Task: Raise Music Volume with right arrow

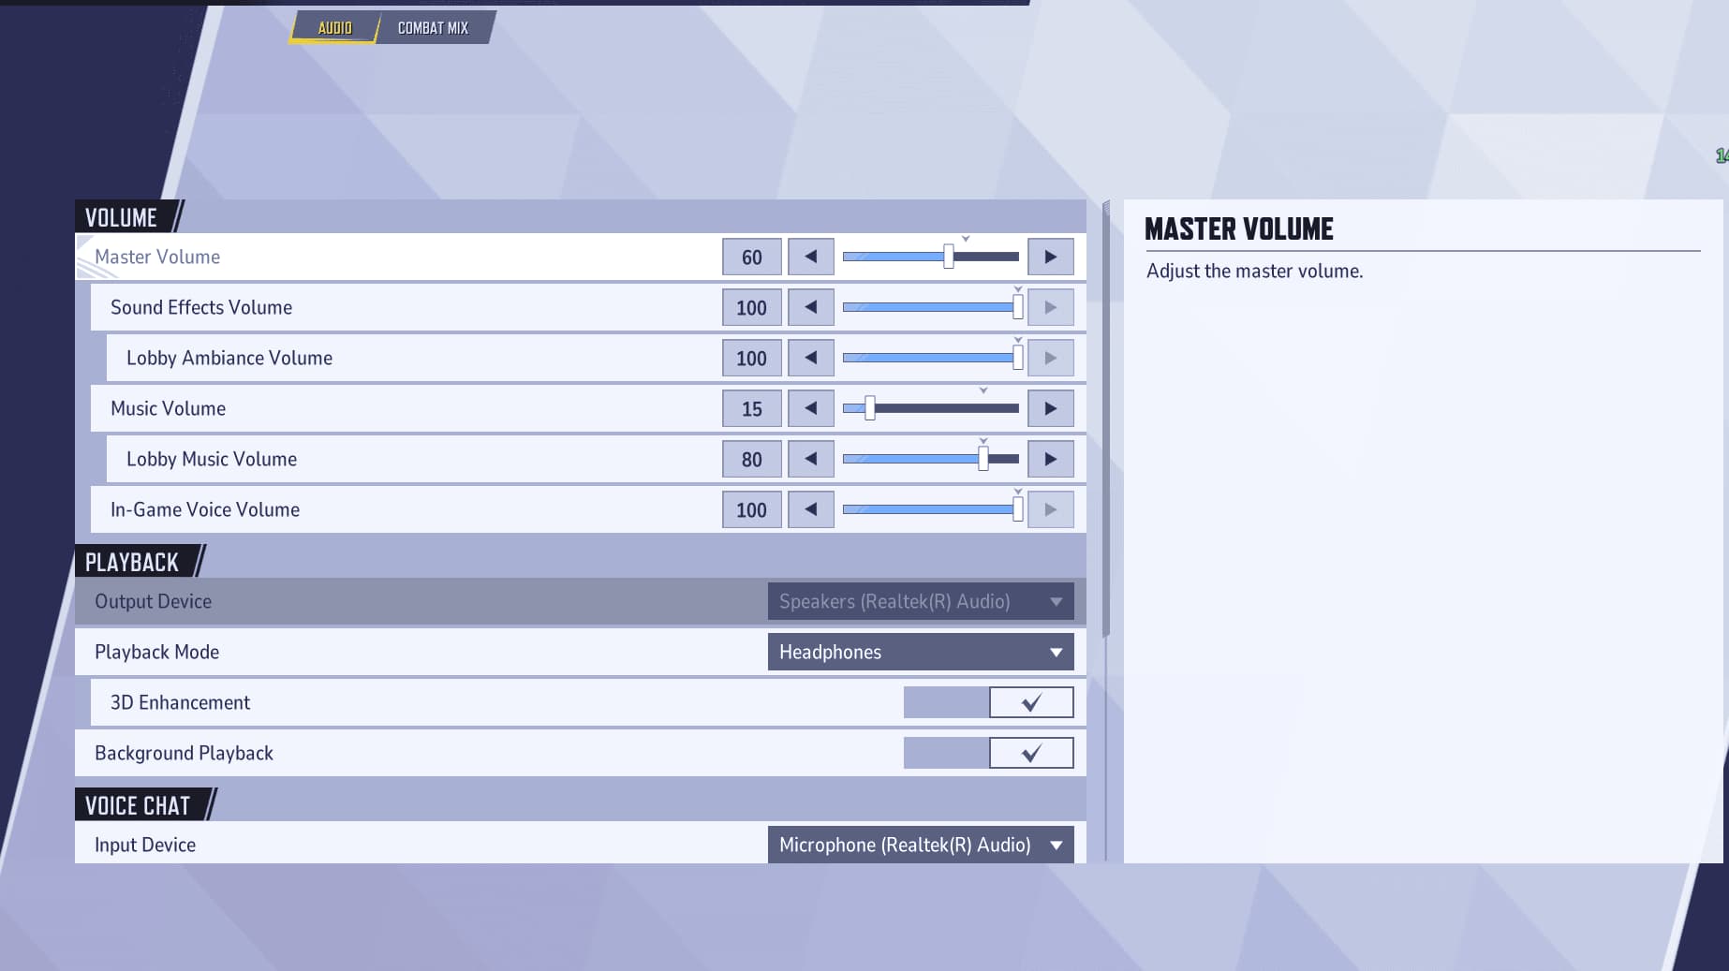Action: [1050, 408]
